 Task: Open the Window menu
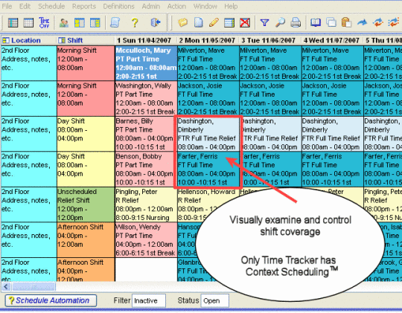click(x=205, y=6)
